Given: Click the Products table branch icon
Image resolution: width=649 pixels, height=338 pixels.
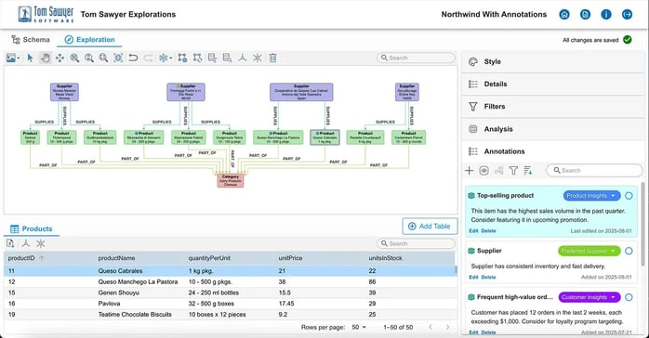Looking at the screenshot, I should point(26,243).
